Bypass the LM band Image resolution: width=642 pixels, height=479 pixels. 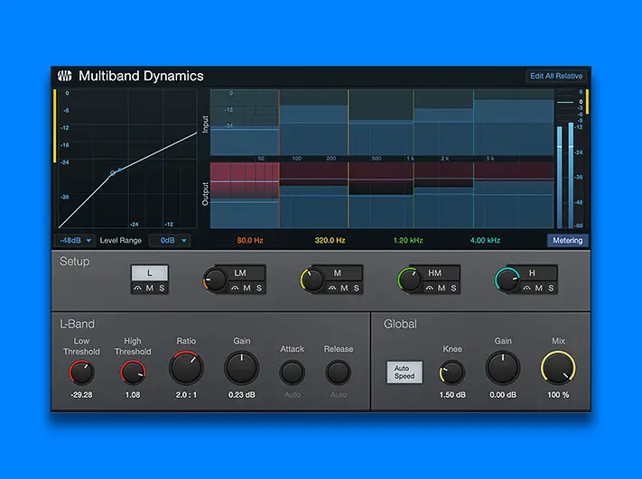[x=235, y=288]
